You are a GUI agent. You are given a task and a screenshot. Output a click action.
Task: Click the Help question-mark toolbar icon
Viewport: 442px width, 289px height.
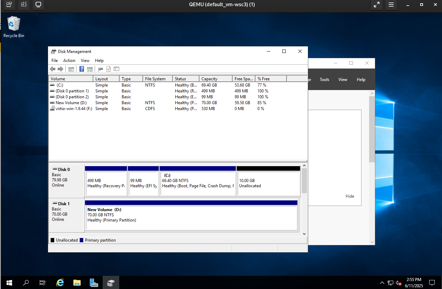coord(82,69)
